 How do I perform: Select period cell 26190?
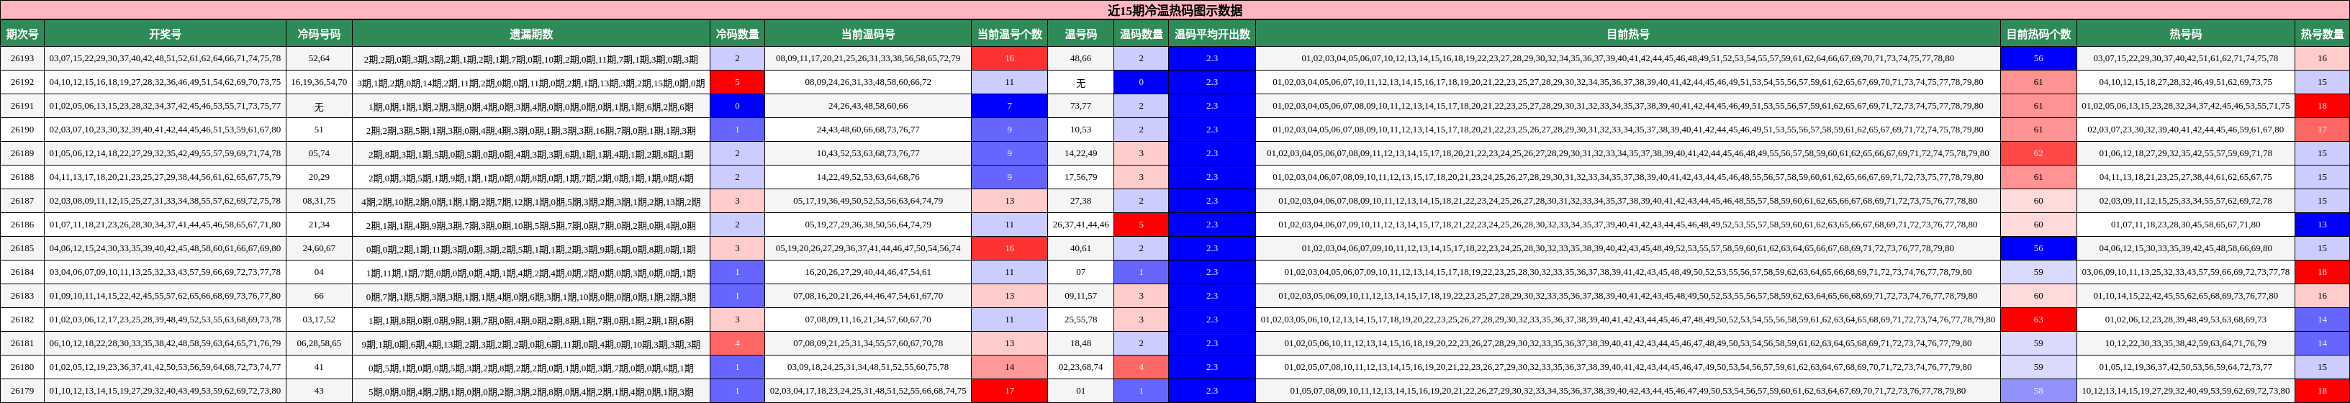(22, 130)
